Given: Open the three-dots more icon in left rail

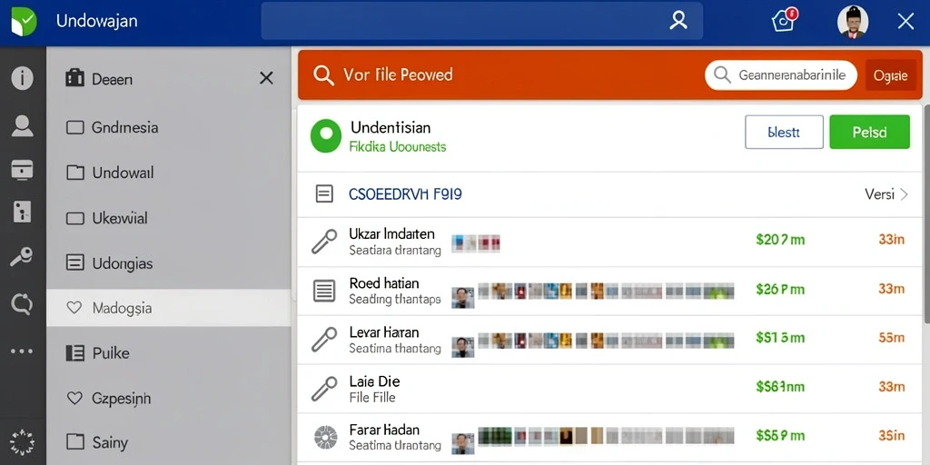Looking at the screenshot, I should click(22, 351).
